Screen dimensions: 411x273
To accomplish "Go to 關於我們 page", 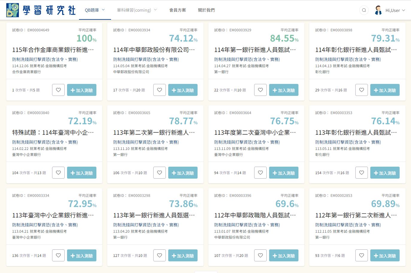I will tap(206, 10).
